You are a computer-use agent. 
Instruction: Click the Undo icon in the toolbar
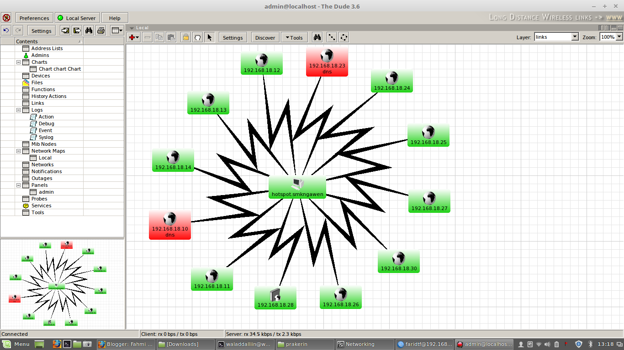click(x=5, y=30)
